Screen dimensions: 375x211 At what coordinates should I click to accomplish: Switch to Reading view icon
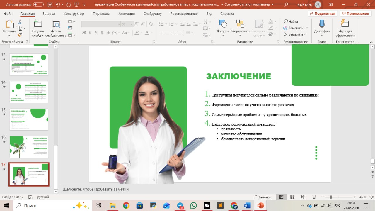[x=303, y=197]
